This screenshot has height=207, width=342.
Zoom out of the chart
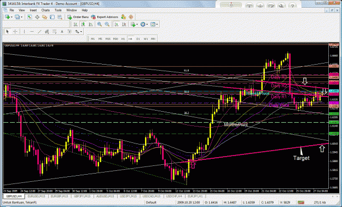tap(107, 25)
